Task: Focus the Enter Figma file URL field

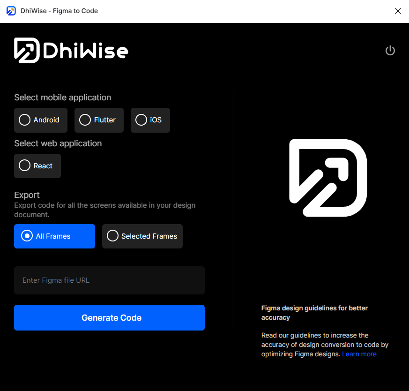Action: [x=109, y=280]
